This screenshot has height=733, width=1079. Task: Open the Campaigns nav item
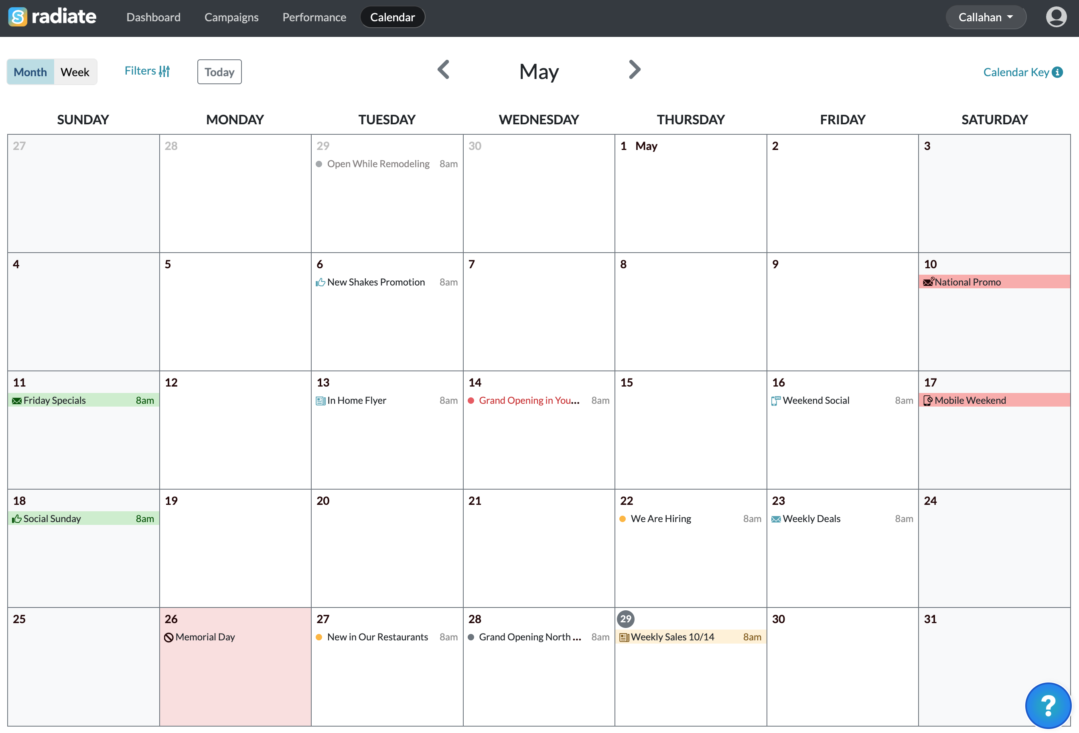(x=231, y=17)
